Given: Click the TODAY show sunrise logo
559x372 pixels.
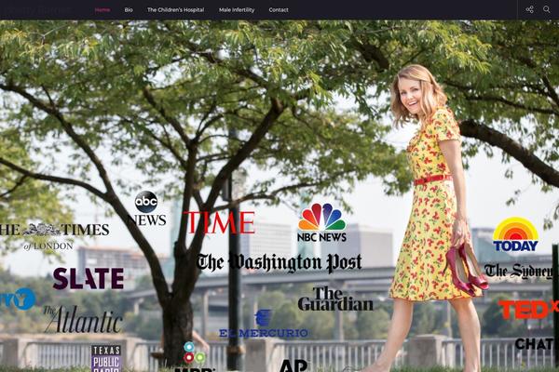Looking at the screenshot, I should (515, 234).
